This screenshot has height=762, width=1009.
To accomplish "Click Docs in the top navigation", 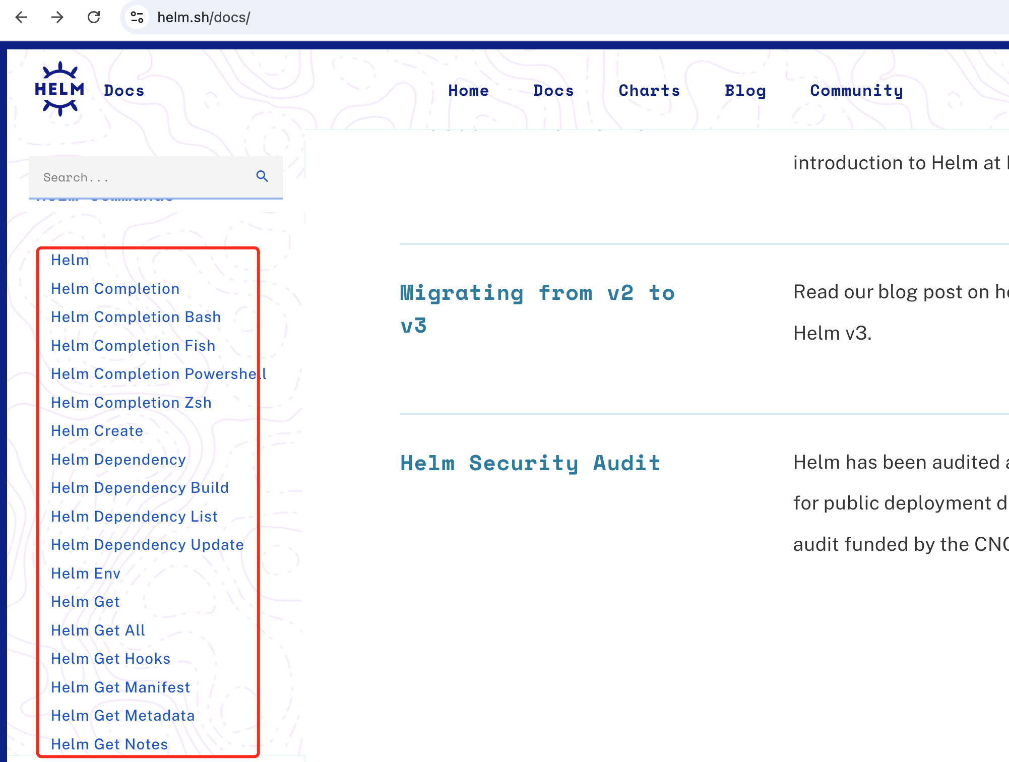I will [553, 91].
